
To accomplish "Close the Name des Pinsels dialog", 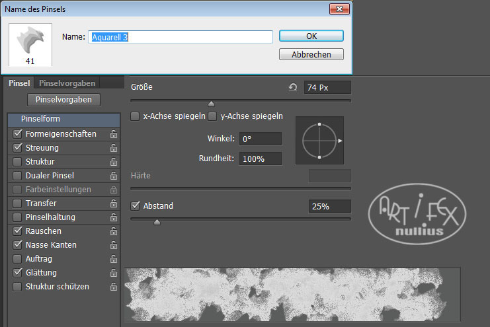I will pos(339,9).
